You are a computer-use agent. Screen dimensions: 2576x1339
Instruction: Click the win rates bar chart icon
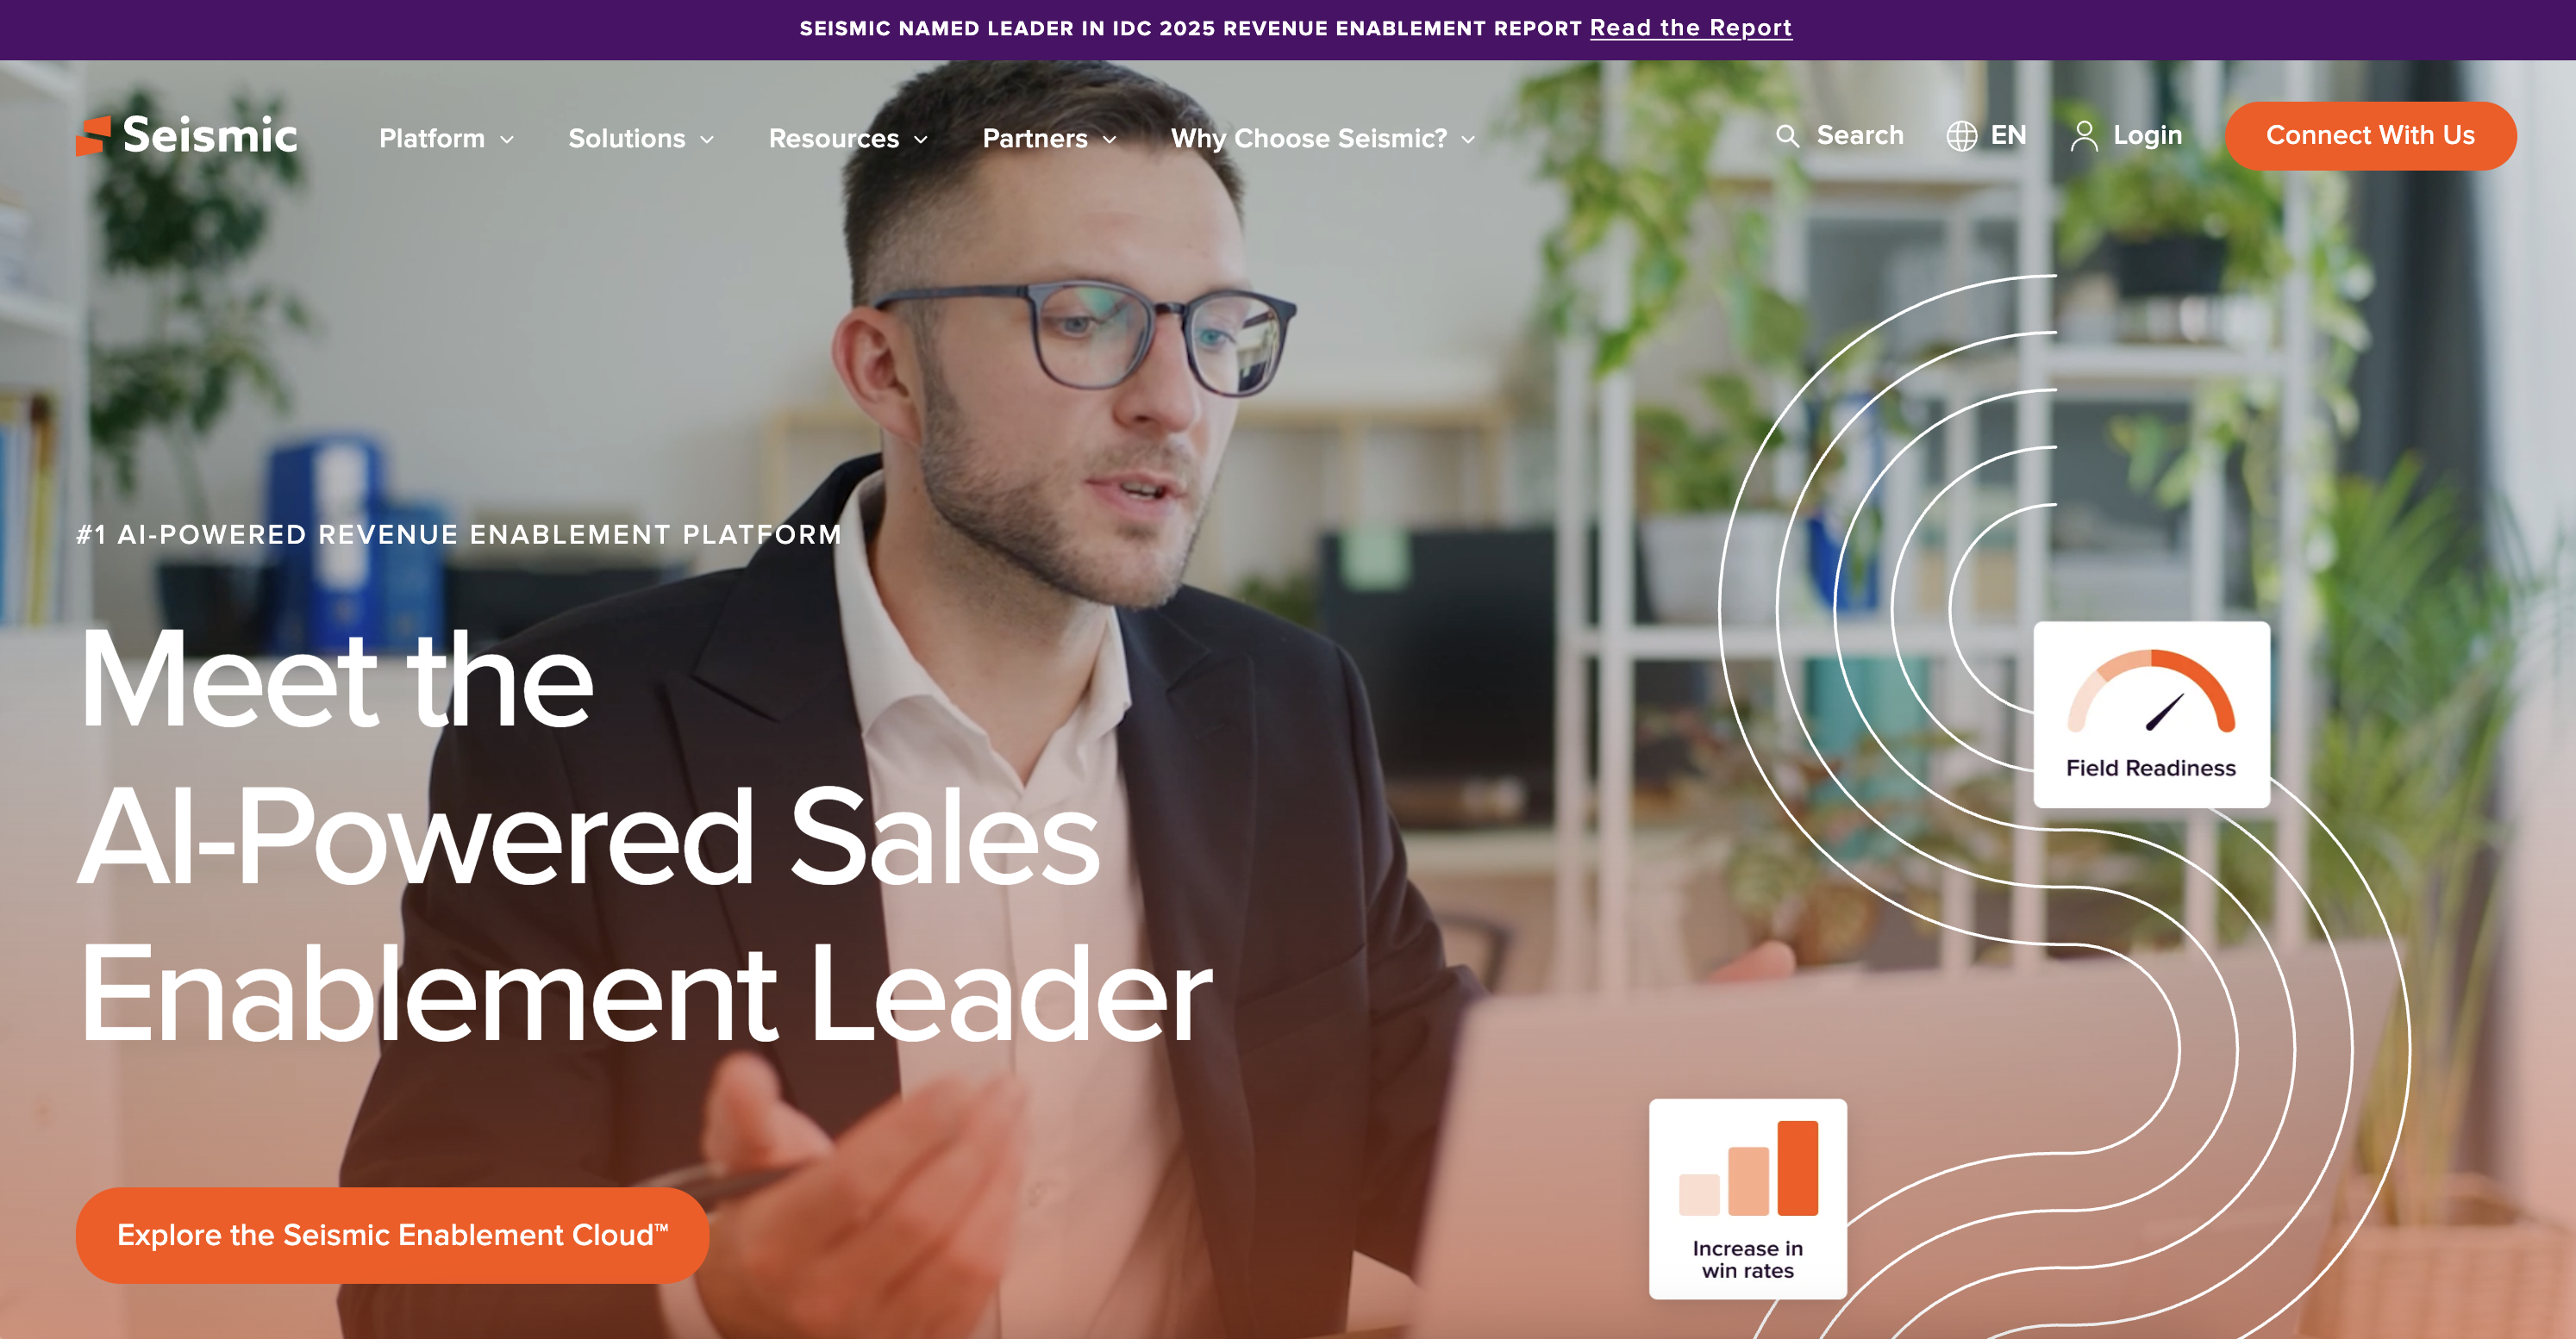(x=1748, y=1168)
